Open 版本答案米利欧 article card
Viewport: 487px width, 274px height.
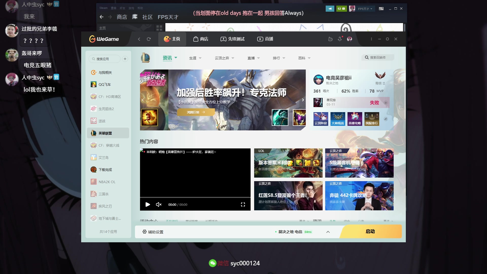[x=288, y=163]
